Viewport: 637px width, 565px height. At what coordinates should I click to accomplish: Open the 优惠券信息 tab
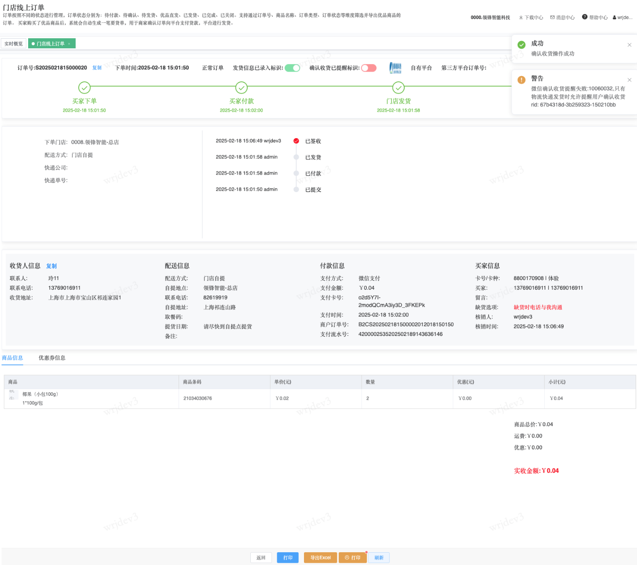(52, 358)
